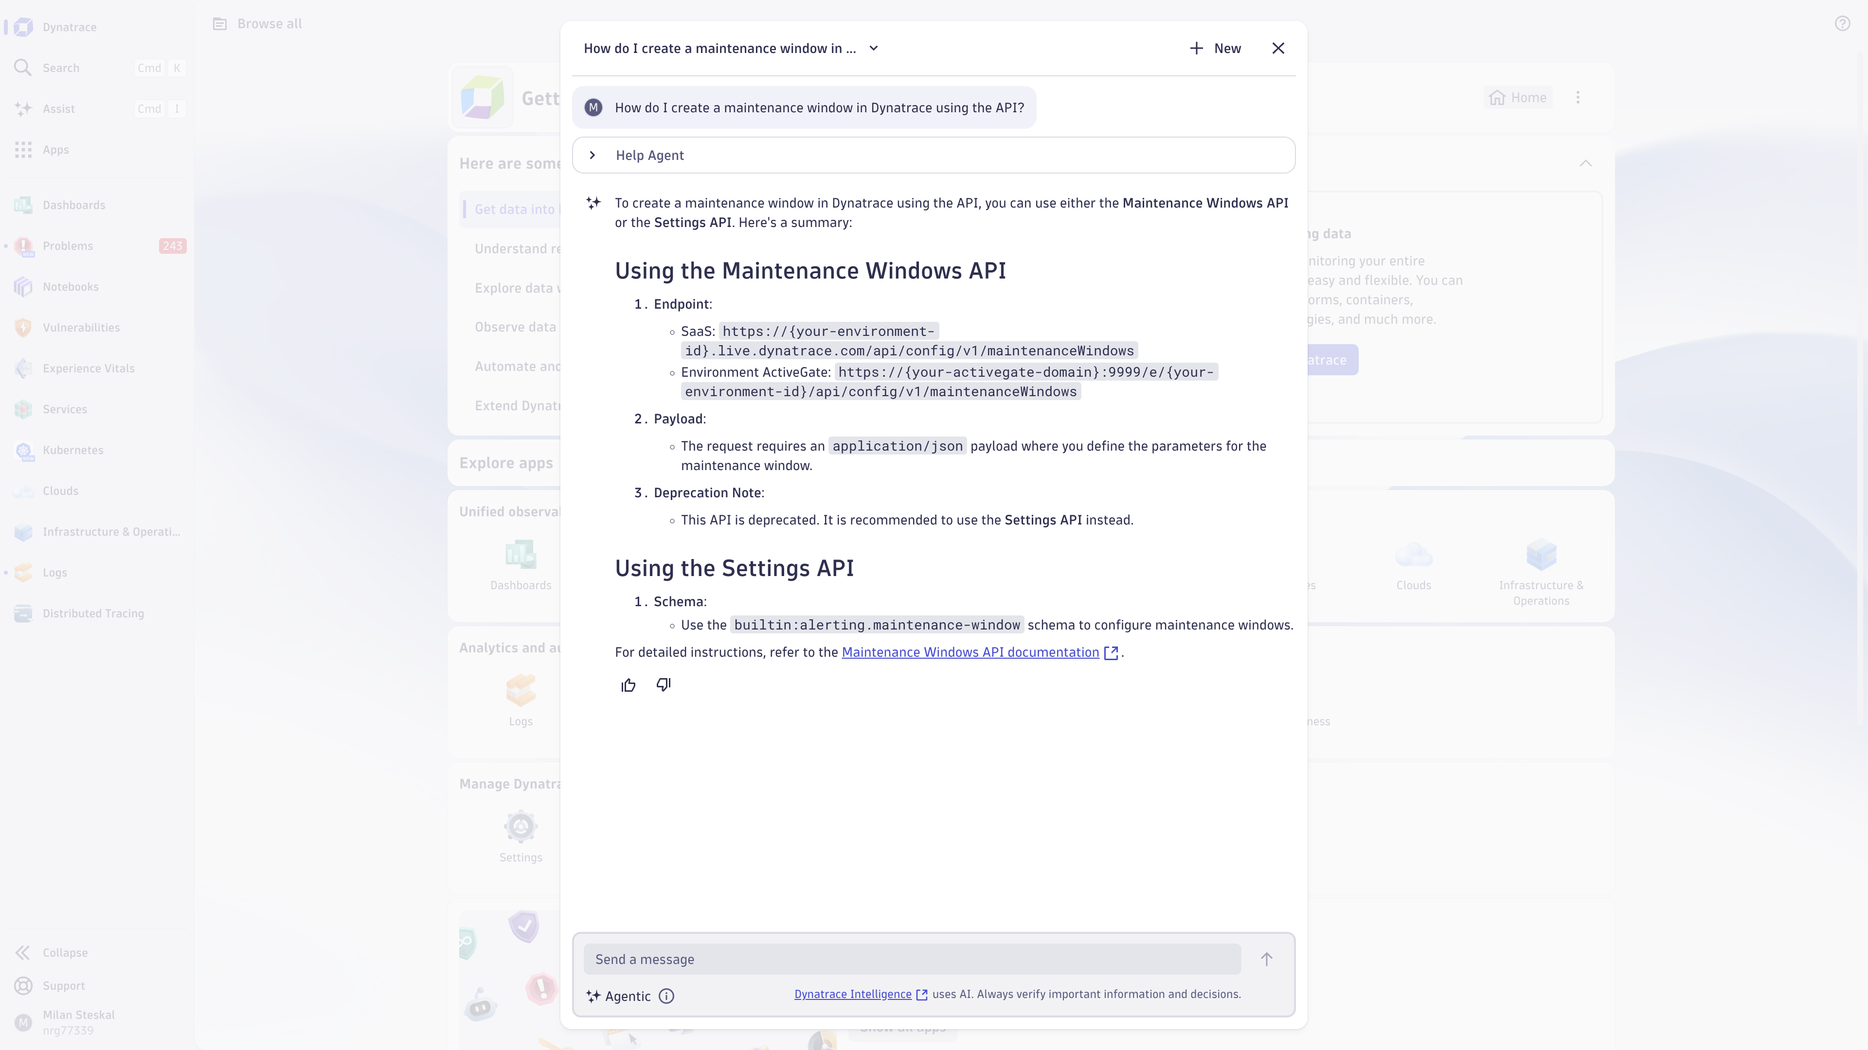1868x1050 pixels.
Task: Open Apps in the left sidebar
Action: tap(55, 150)
